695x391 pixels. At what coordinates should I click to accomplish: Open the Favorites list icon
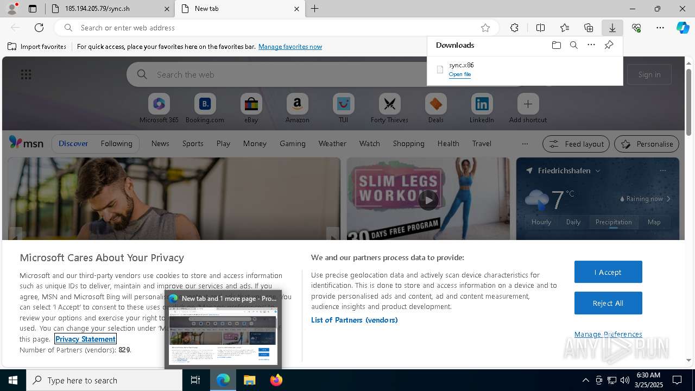pos(565,28)
